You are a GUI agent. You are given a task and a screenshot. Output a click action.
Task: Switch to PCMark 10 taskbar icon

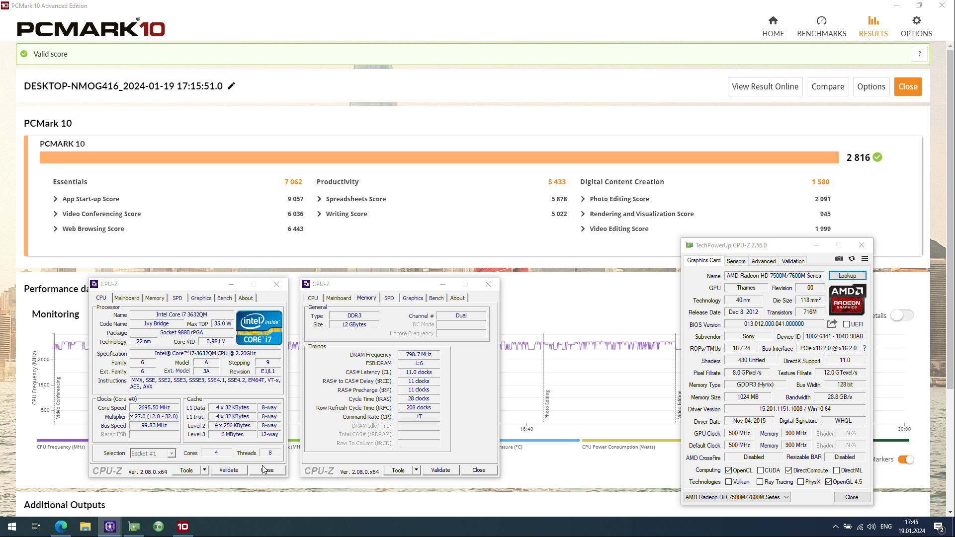pyautogui.click(x=183, y=527)
